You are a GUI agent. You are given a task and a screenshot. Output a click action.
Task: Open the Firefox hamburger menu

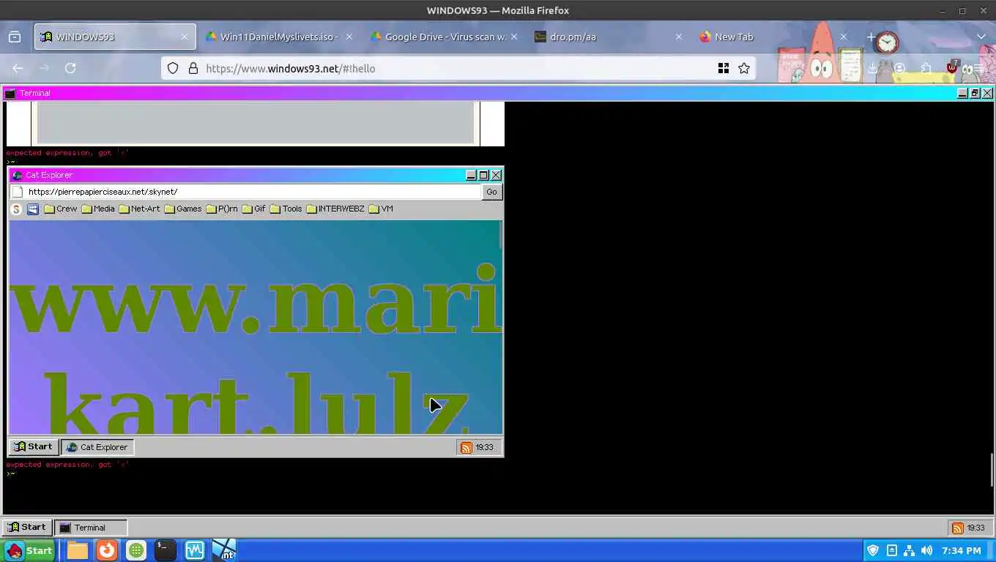[x=978, y=68]
